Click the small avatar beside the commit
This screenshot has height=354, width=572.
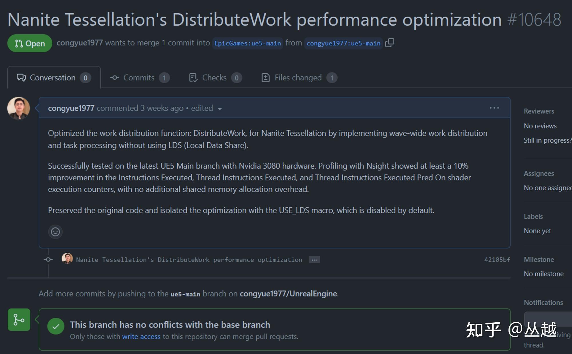pos(67,259)
